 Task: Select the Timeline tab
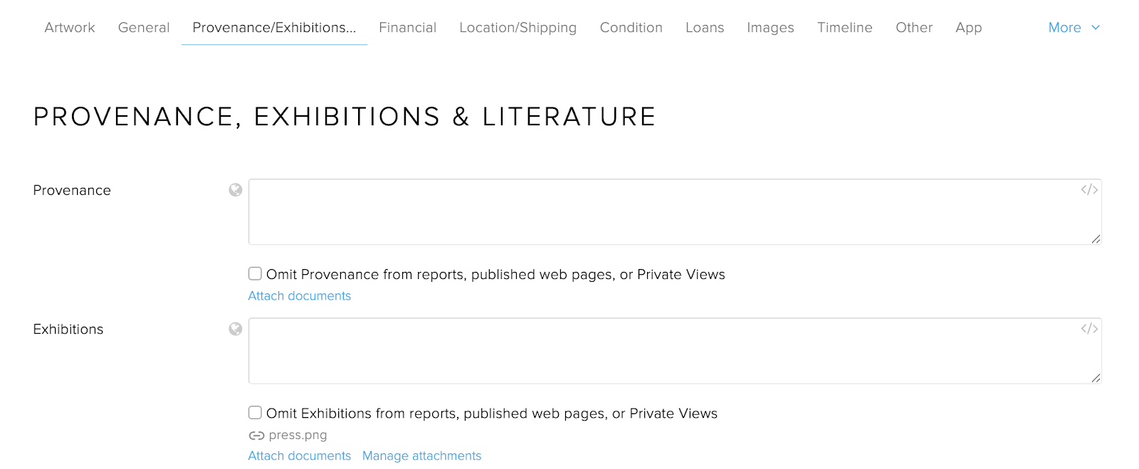(844, 28)
